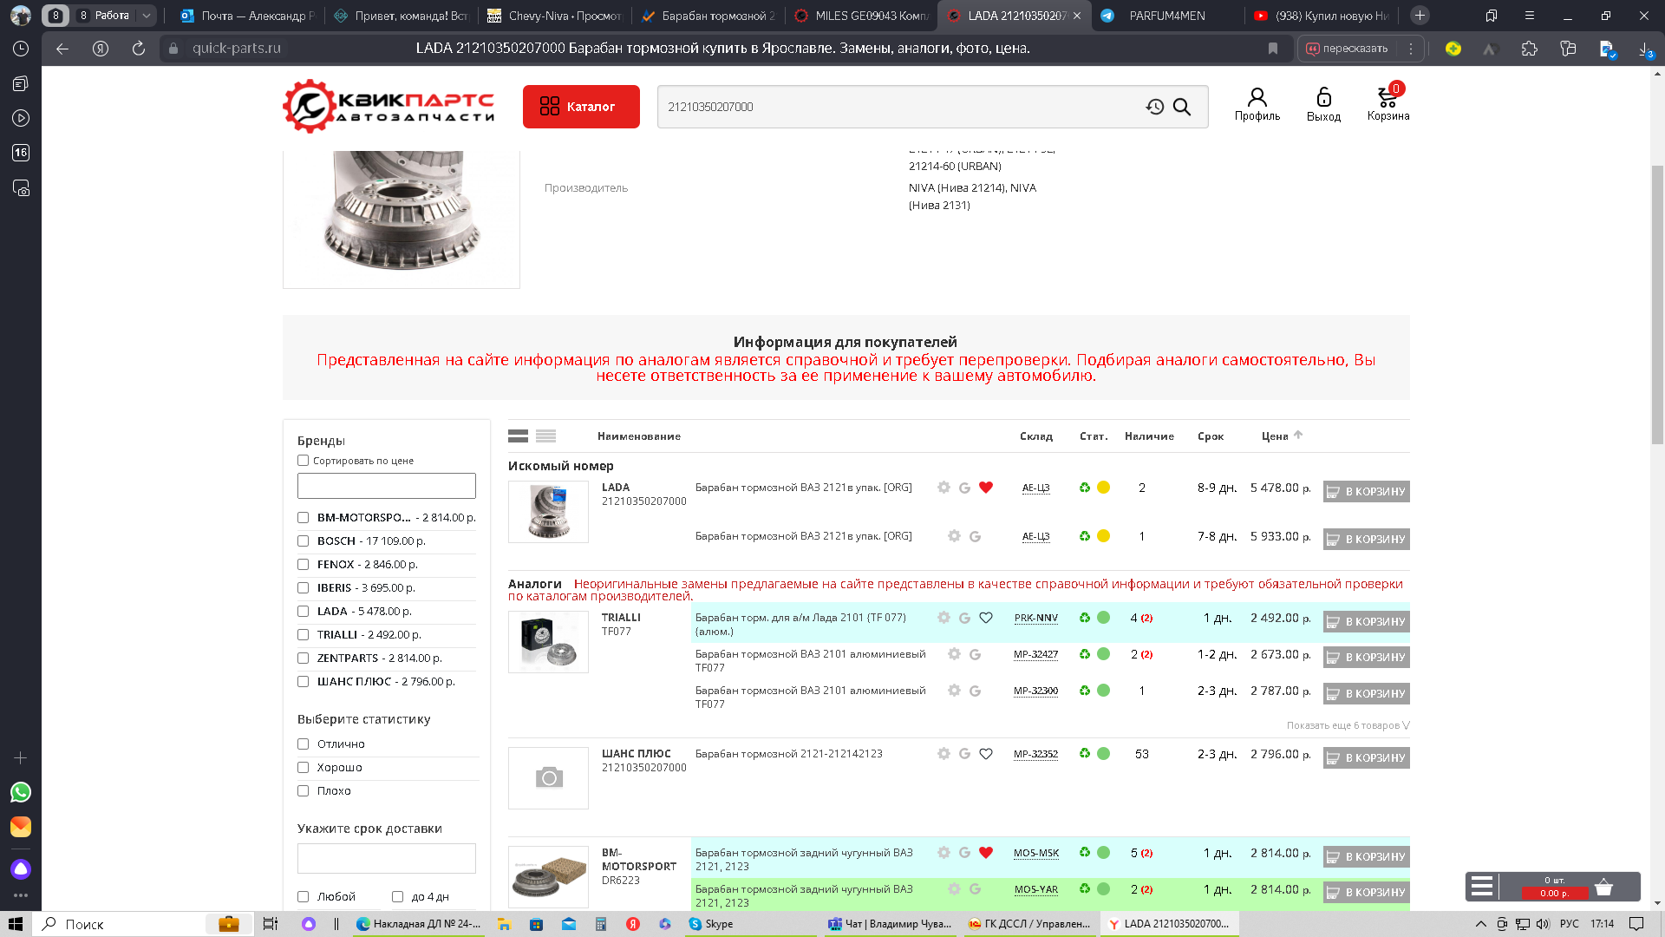Click gear icon in TRIALLI 2 492.00 row
This screenshot has width=1665, height=937.
pyautogui.click(x=943, y=618)
